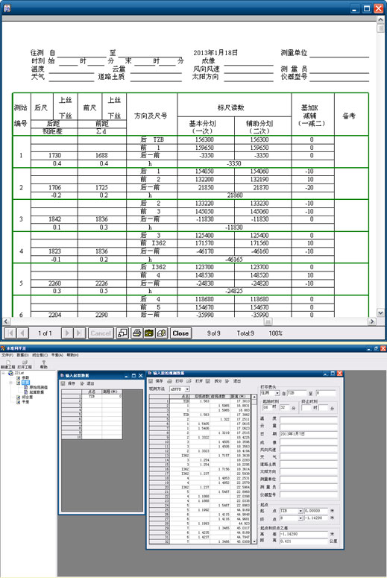Click the export icon left of Close
This screenshot has width=387, height=578.
click(x=161, y=333)
